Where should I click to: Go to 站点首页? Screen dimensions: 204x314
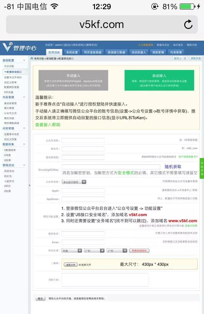178,45
